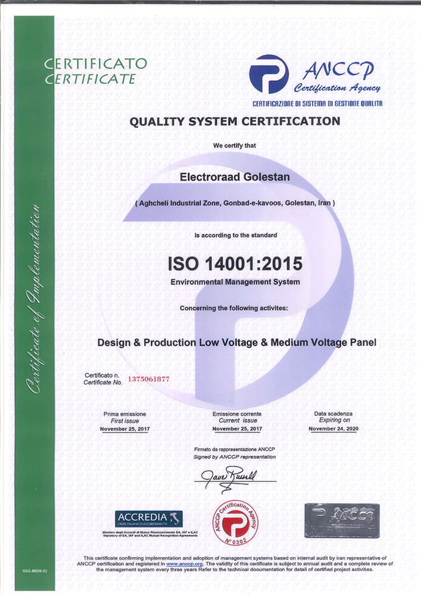
Task: Click the ANCCP wordmark text
Action: click(339, 70)
